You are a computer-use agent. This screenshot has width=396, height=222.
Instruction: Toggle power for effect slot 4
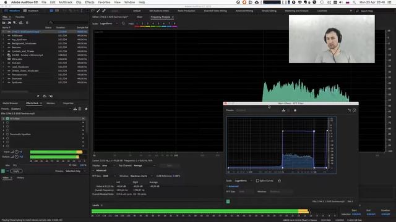point(7,130)
